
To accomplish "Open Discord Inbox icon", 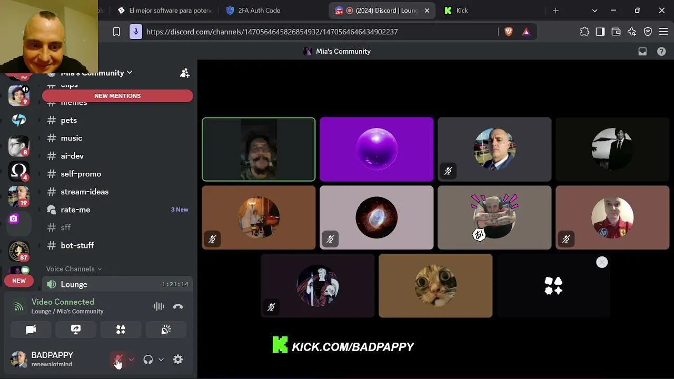I will 642,51.
